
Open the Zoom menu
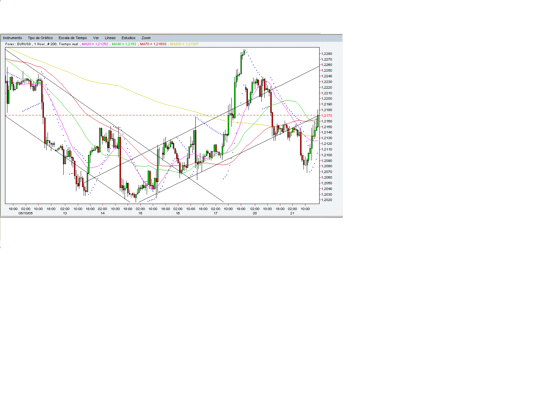click(x=146, y=38)
